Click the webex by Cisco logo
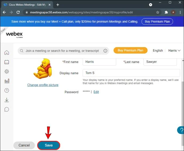The image size is (184, 151). (x=14, y=35)
